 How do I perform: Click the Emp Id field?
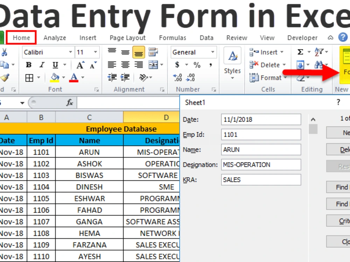point(261,134)
